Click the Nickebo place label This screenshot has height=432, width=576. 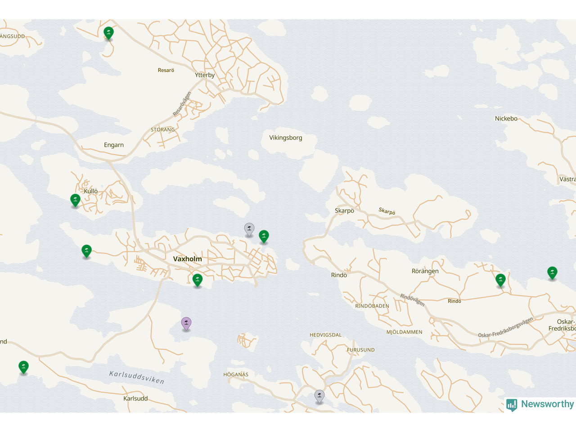tap(506, 119)
